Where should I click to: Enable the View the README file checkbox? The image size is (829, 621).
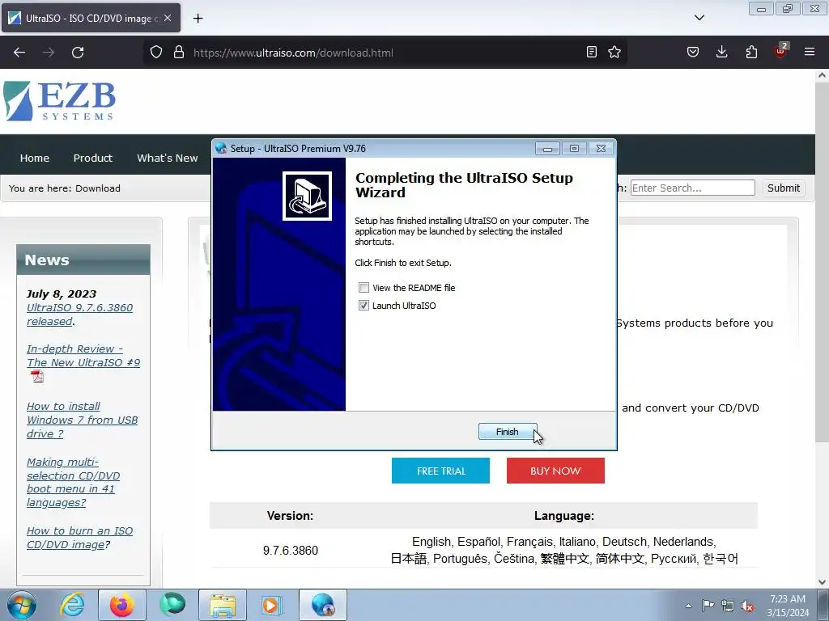point(363,288)
